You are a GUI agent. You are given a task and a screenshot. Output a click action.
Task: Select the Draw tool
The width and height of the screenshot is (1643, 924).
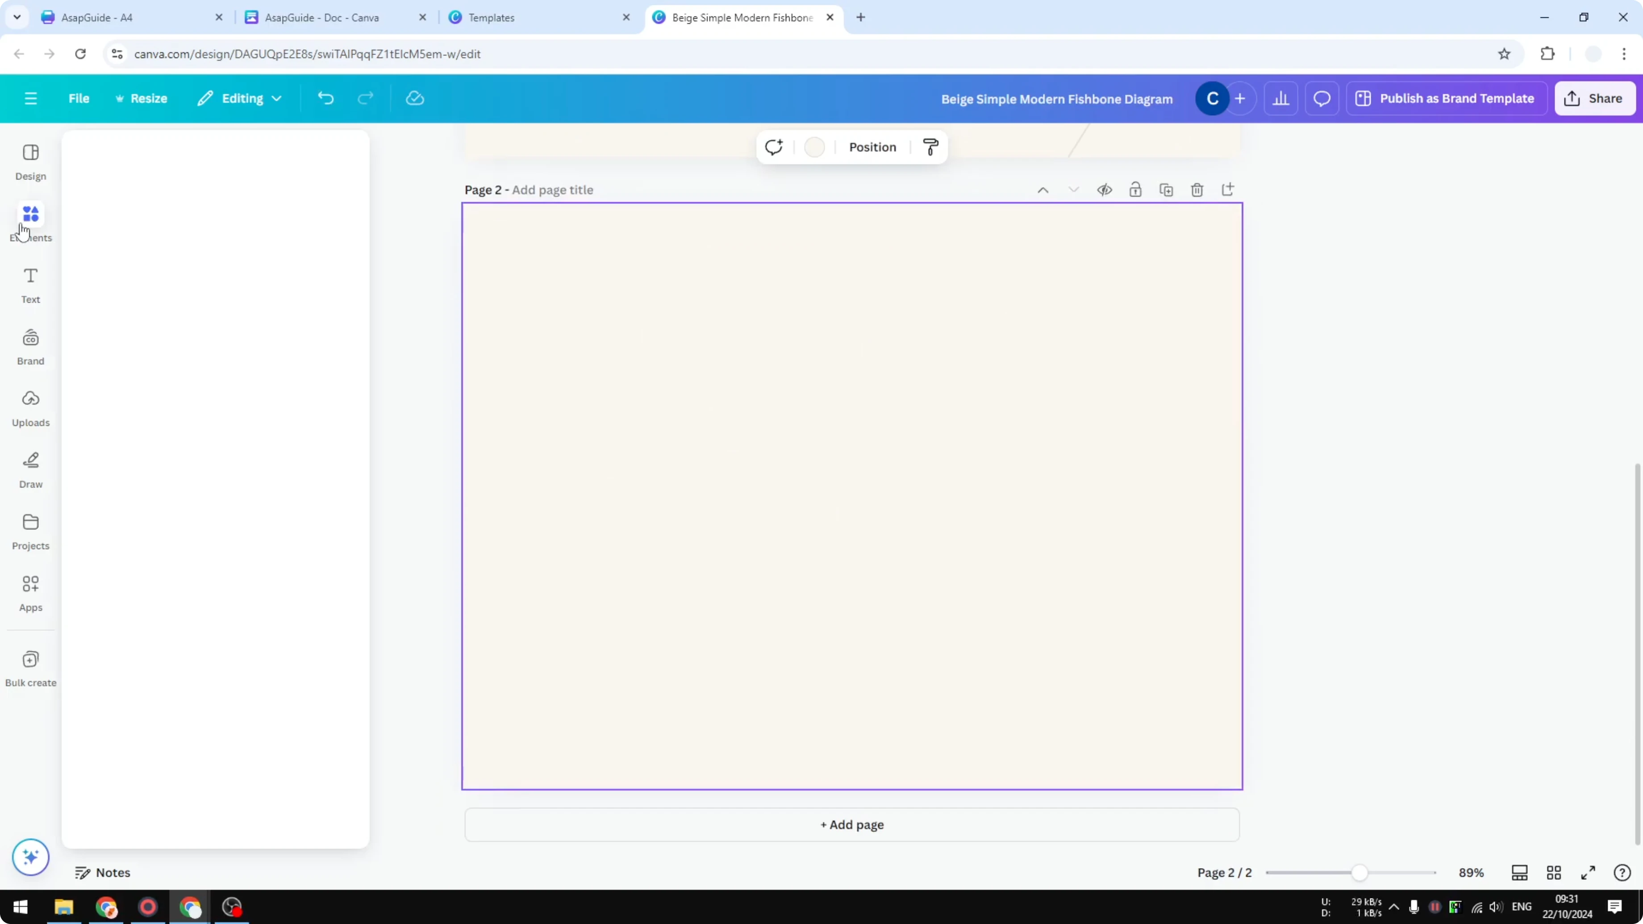tap(30, 469)
